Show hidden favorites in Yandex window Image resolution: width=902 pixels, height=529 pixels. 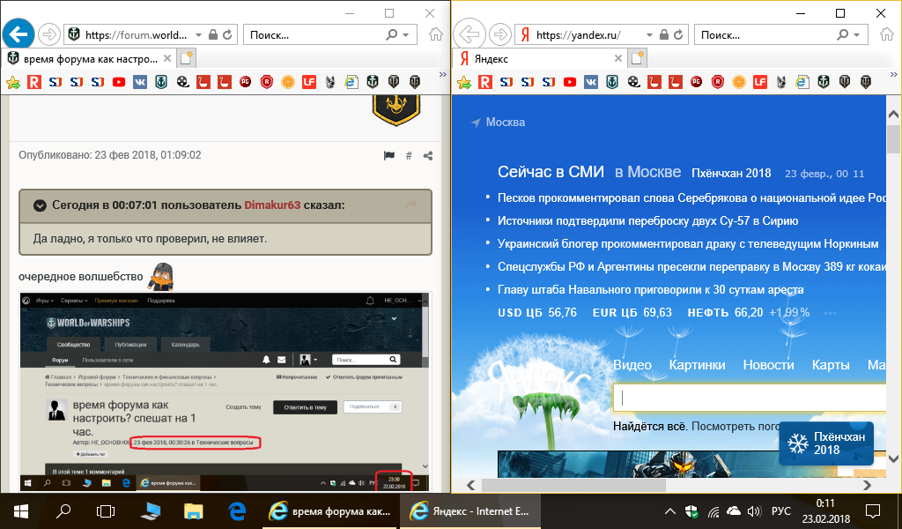coord(893,75)
